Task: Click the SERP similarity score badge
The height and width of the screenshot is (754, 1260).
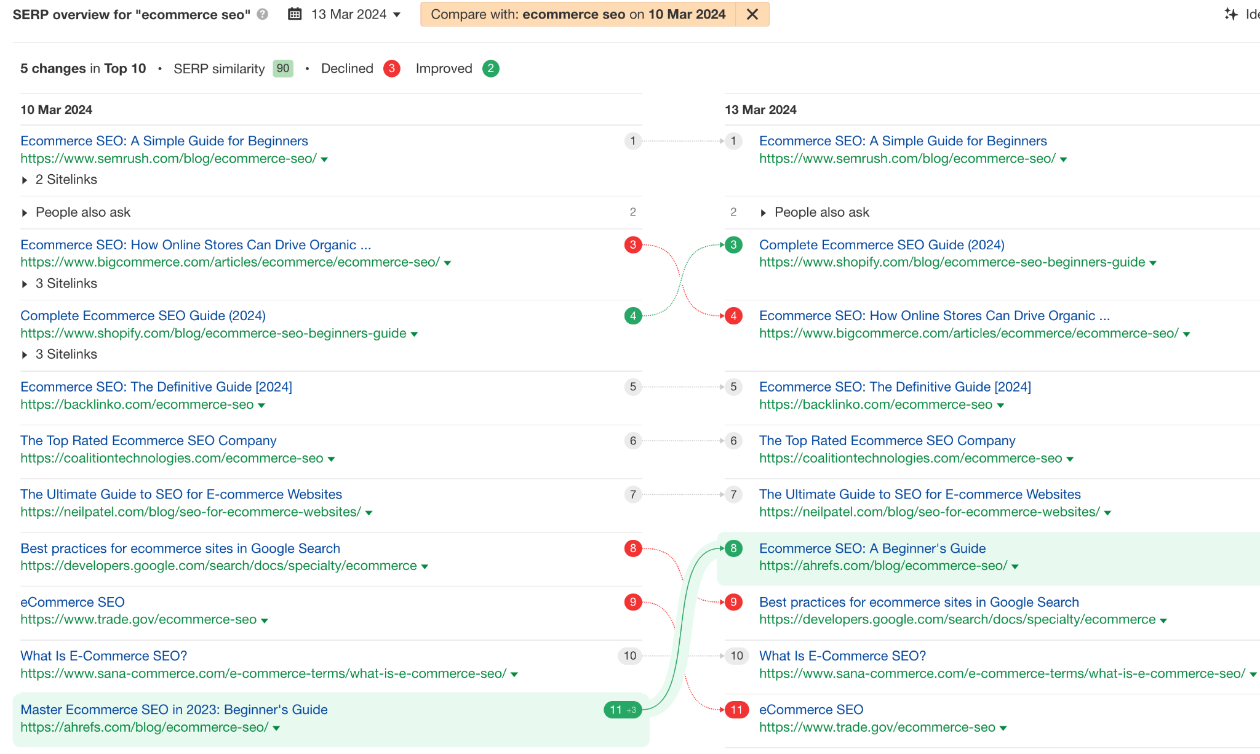Action: click(x=282, y=68)
